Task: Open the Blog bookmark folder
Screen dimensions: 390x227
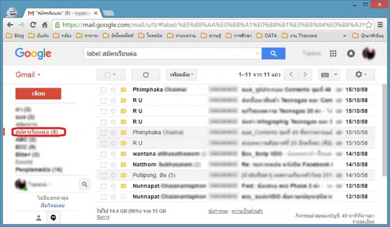Action: point(15,36)
